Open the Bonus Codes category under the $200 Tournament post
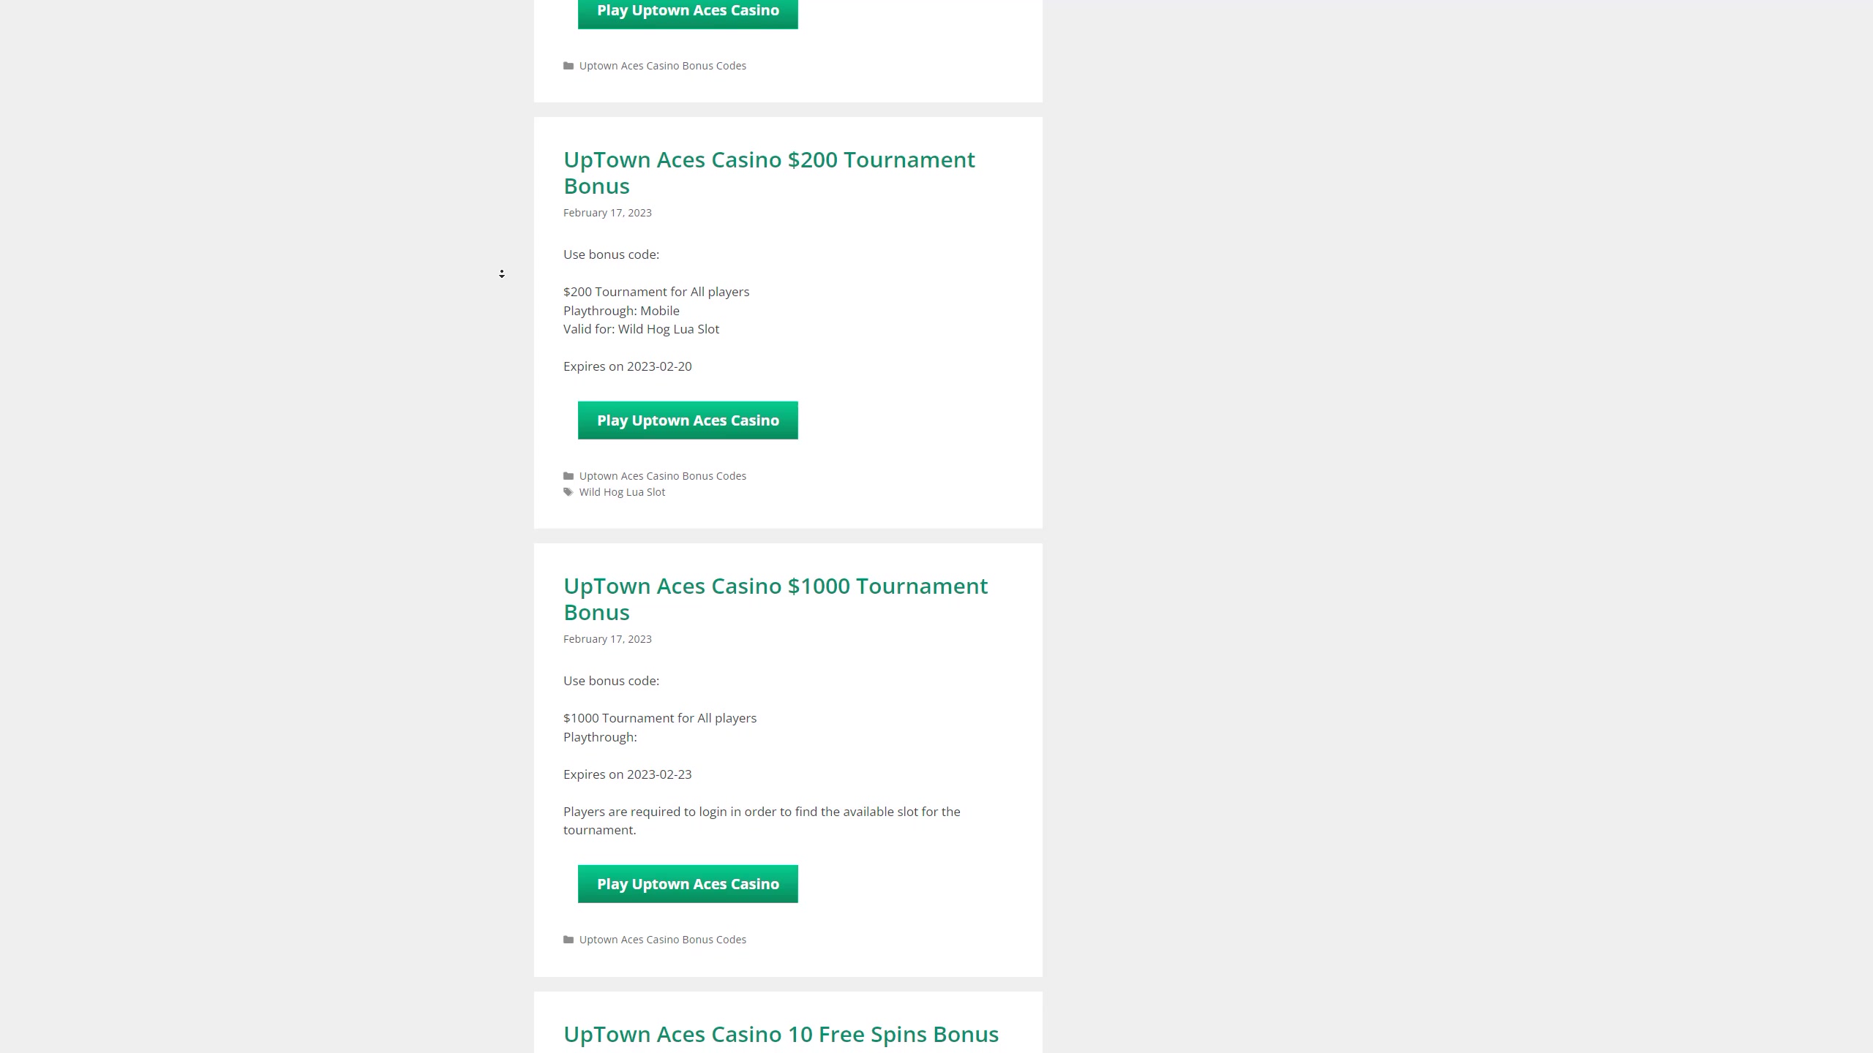 [662, 476]
